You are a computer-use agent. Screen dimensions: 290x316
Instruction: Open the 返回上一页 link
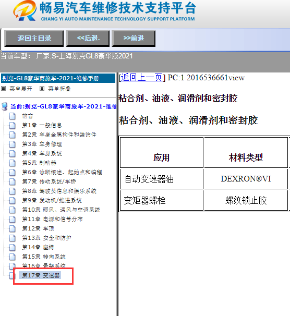tap(141, 78)
